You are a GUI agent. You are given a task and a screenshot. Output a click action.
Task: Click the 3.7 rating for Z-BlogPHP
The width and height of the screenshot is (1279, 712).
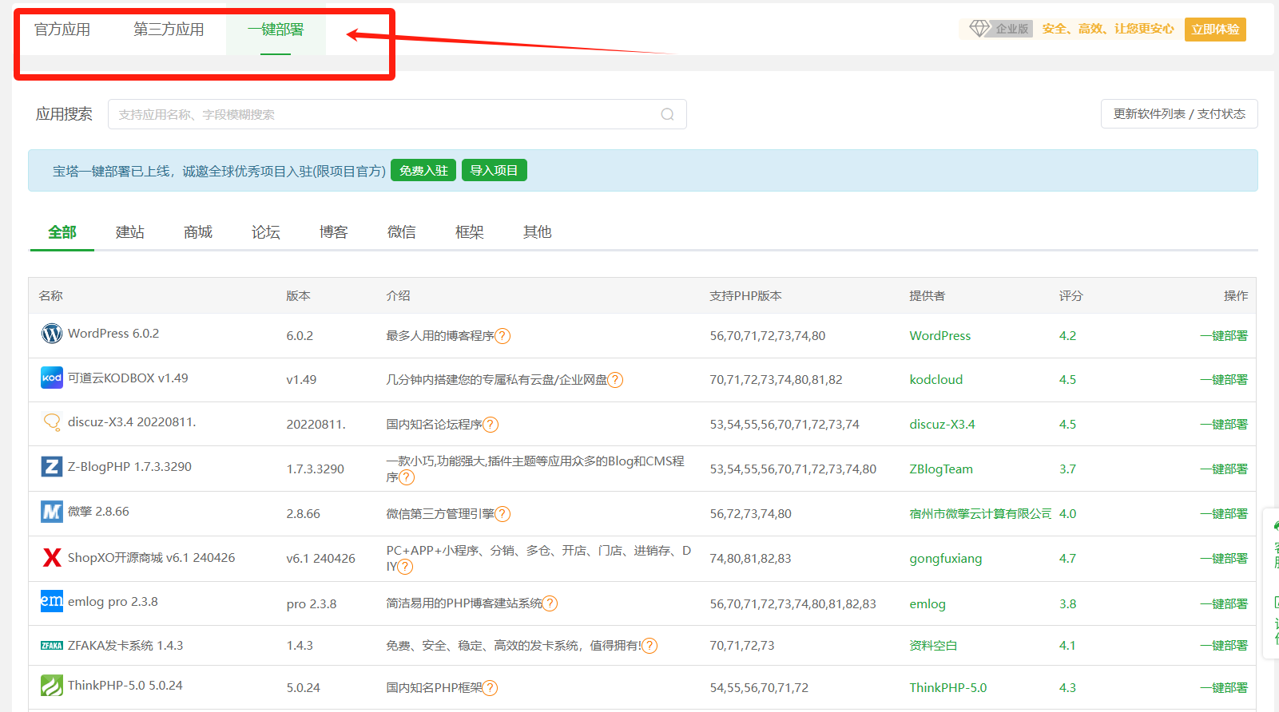(1067, 469)
